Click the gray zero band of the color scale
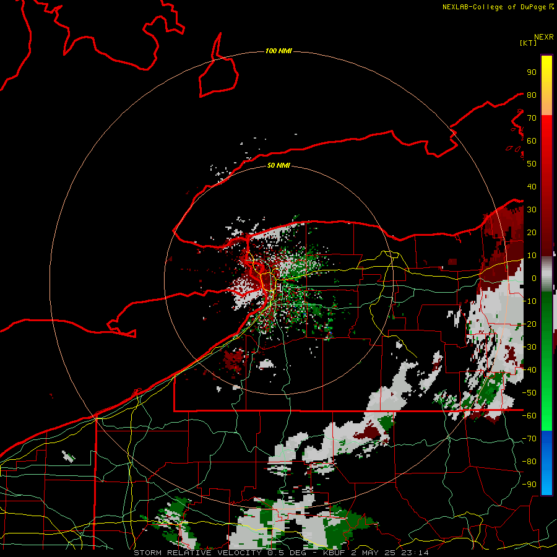The image size is (557, 557). click(546, 274)
